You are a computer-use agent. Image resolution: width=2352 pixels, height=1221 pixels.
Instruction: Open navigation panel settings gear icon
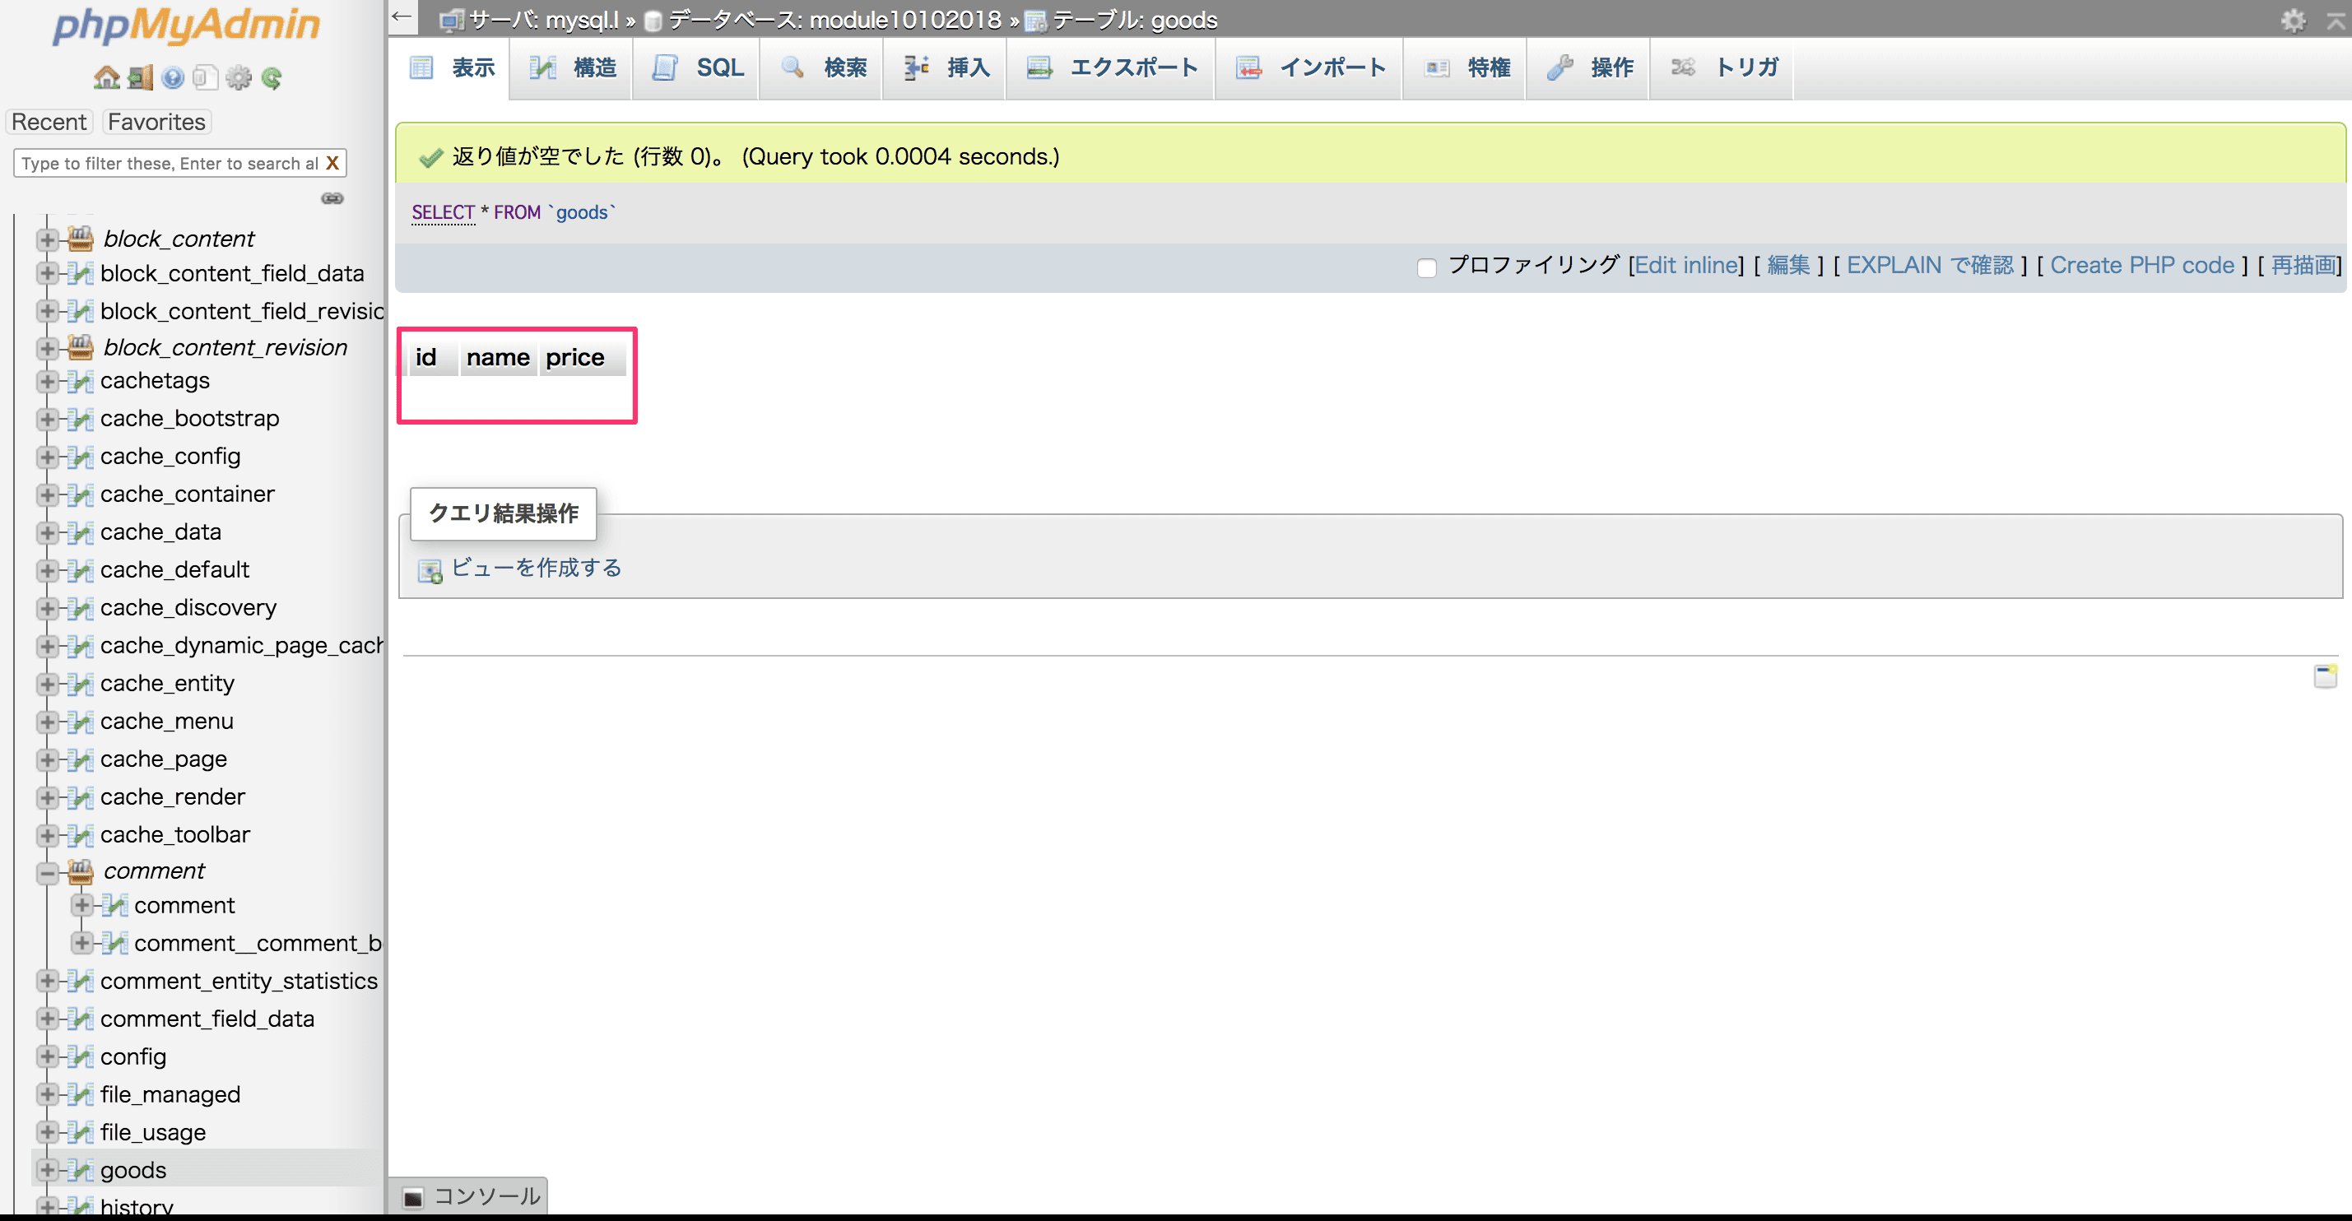click(x=239, y=77)
